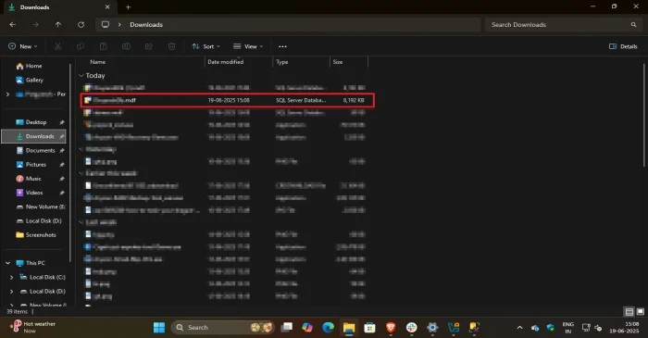Open the View layout dropdown
Viewport: 648px width, 338px height.
point(248,46)
